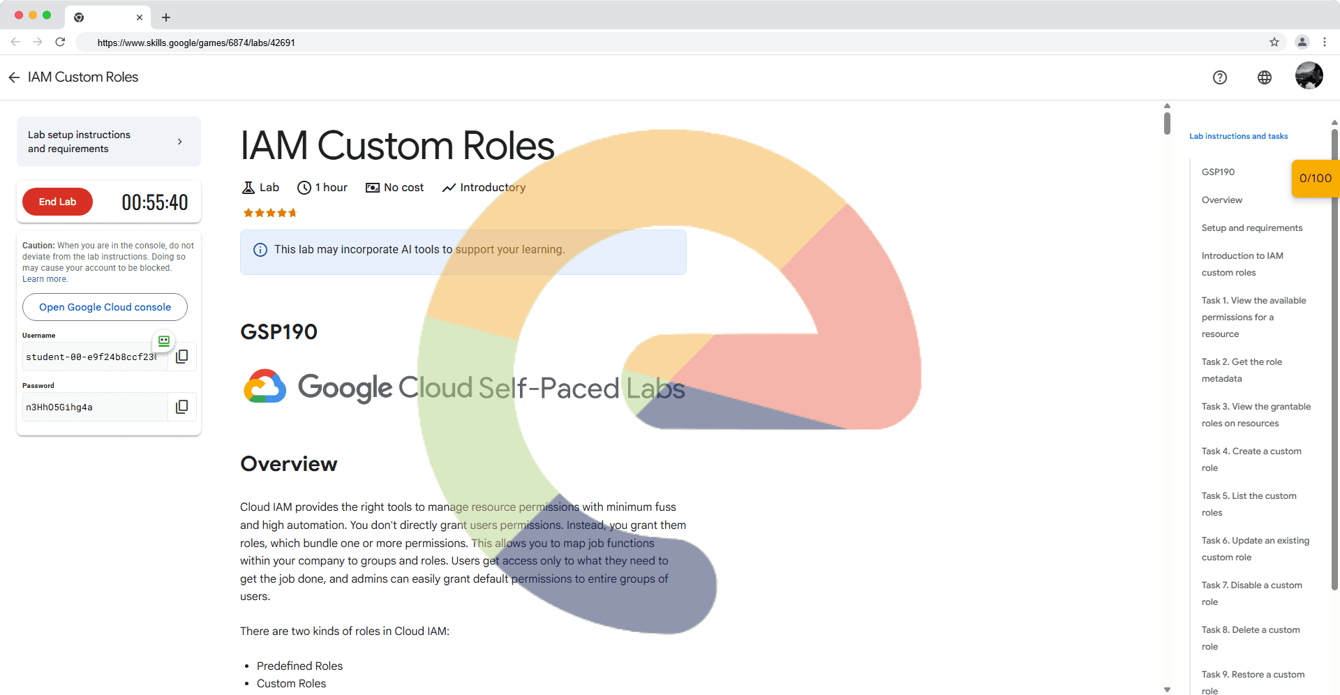Click the five-star lab rating

[269, 213]
